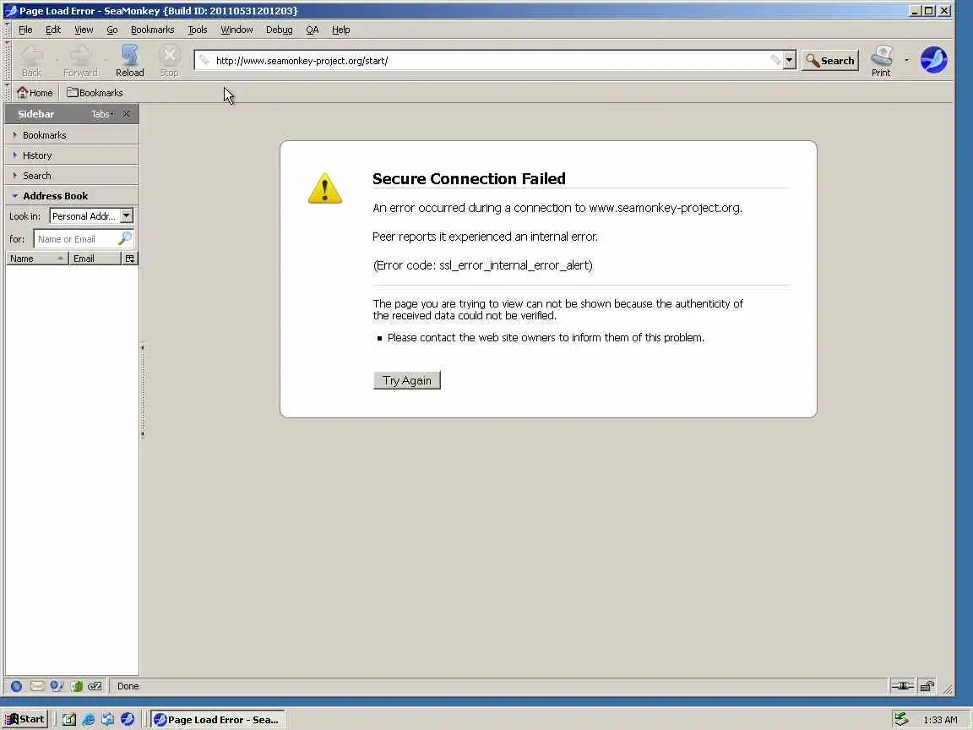Open the Help menu
Image resolution: width=973 pixels, height=730 pixels.
[340, 30]
